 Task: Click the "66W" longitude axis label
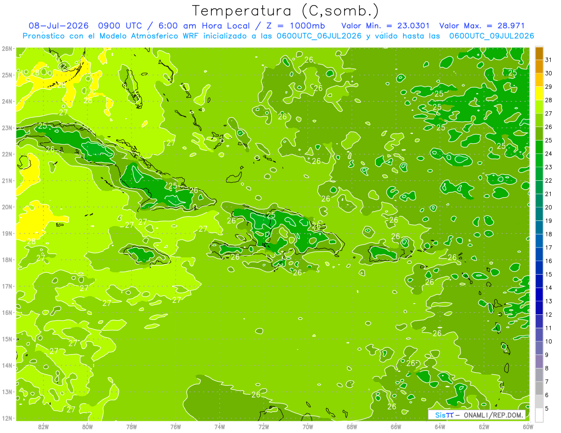click(396, 426)
